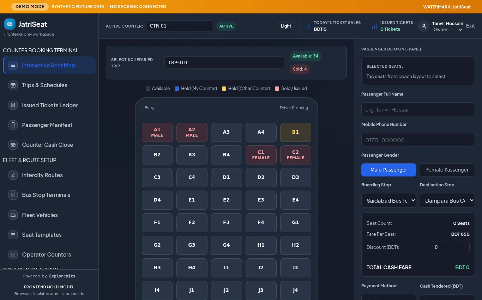482x300 pixels.
Task: Open the Passenger Manifest section
Action: click(x=49, y=125)
